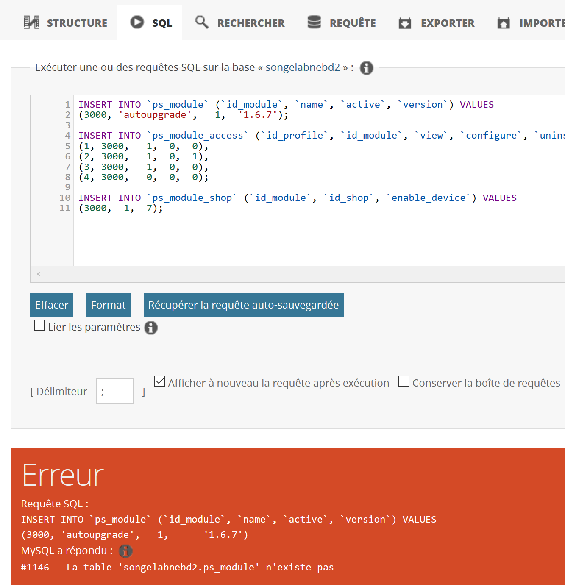Click the Effacer button

[52, 305]
